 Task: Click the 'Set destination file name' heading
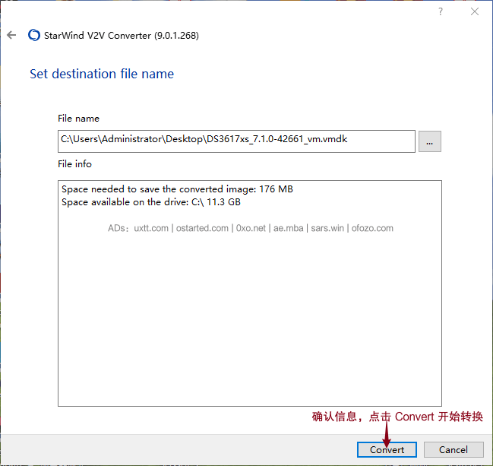[102, 74]
